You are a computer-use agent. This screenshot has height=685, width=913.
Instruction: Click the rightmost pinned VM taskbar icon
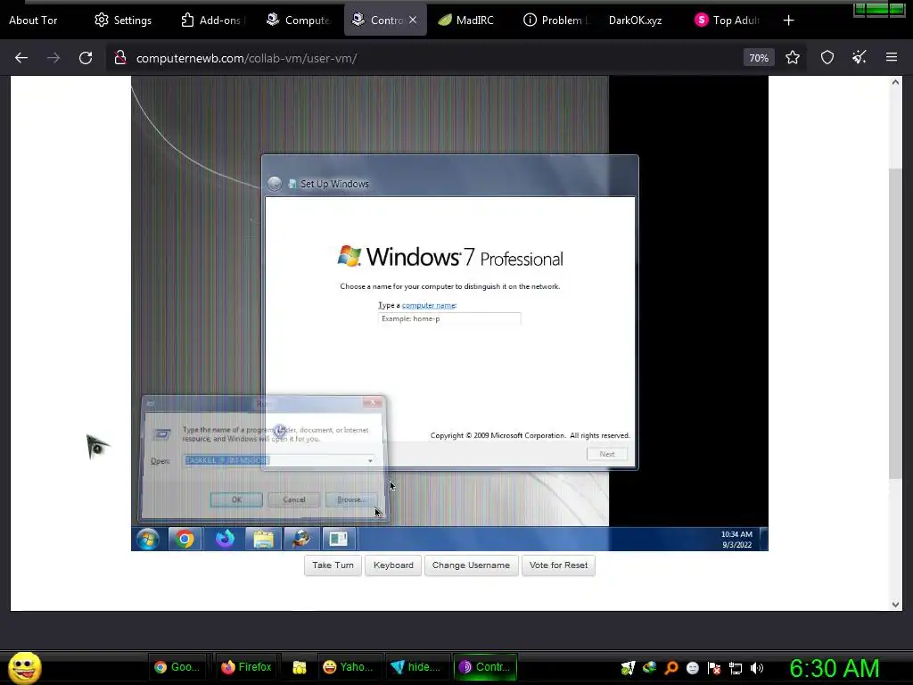click(338, 539)
